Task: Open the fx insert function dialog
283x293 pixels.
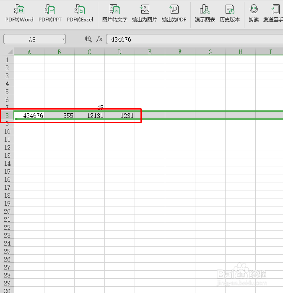Action: 99,39
